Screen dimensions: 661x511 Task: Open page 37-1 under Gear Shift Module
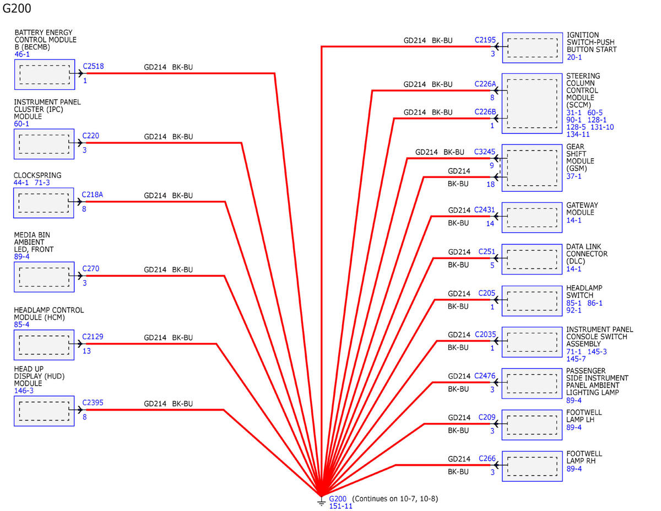tap(575, 176)
